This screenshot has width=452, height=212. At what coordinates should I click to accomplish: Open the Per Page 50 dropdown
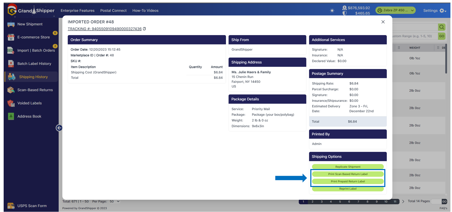[x=115, y=201]
